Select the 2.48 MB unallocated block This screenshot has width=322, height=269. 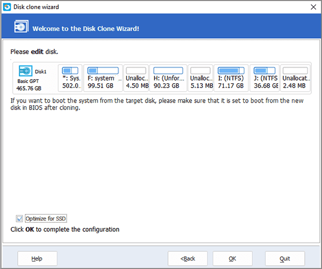pos(295,78)
